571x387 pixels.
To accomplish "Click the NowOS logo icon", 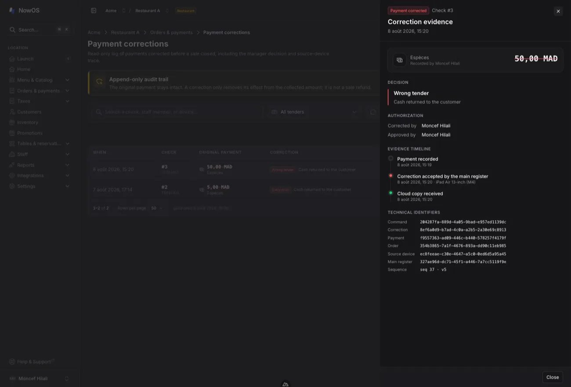I will (x=12, y=11).
